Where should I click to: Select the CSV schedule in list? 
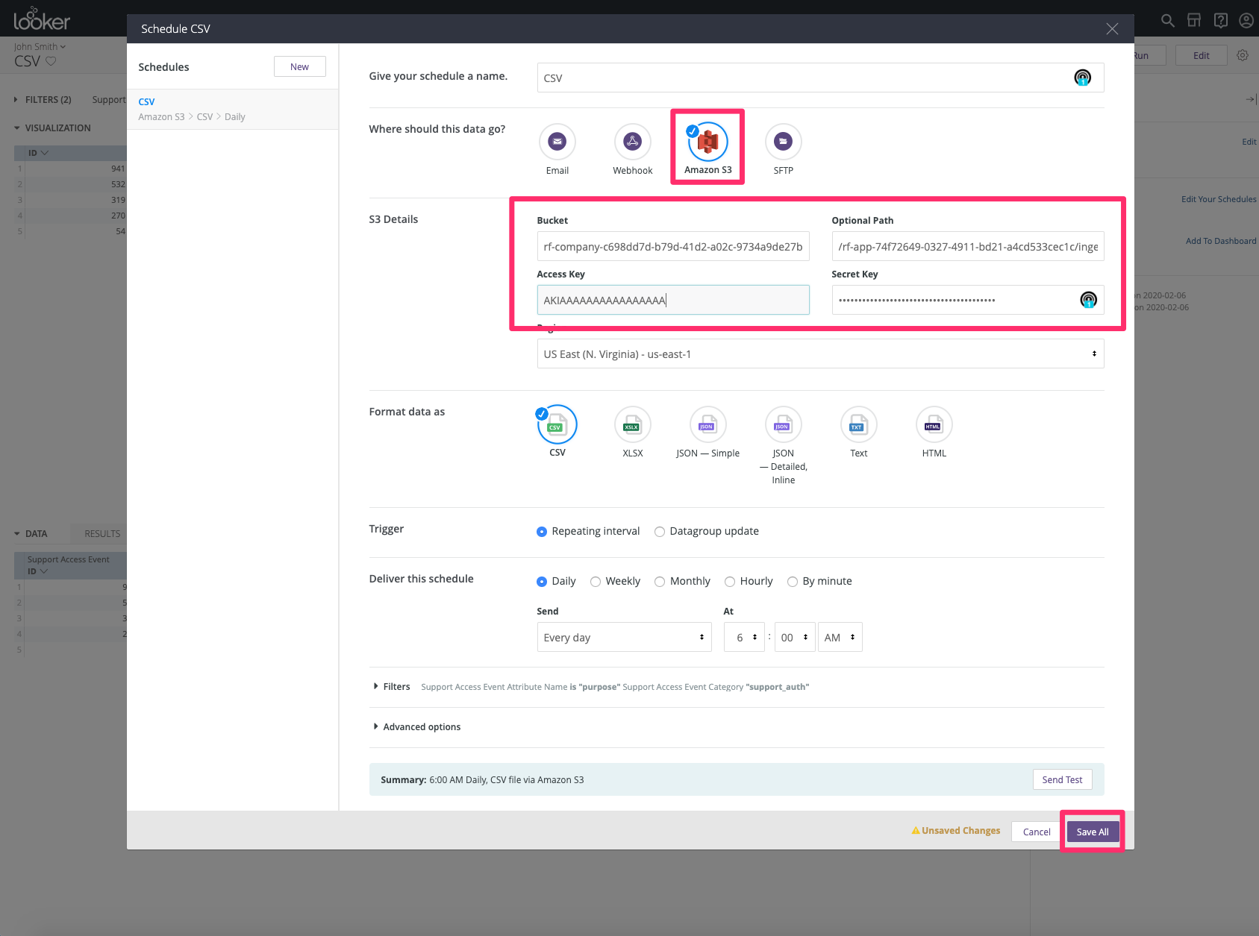pyautogui.click(x=232, y=109)
